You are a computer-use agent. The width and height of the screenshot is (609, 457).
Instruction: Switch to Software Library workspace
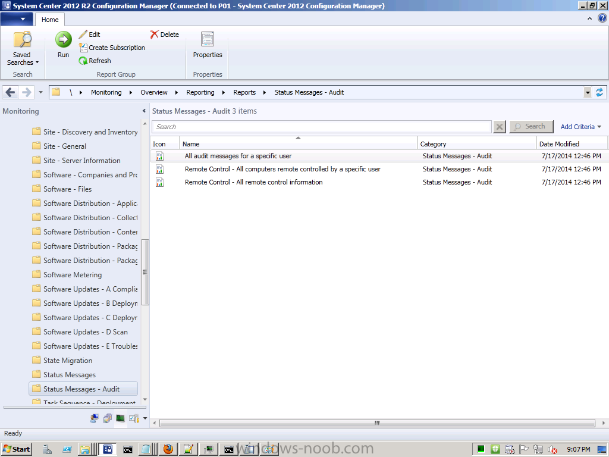click(x=108, y=418)
